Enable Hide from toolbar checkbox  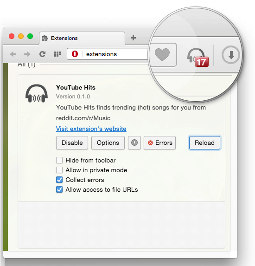59,160
